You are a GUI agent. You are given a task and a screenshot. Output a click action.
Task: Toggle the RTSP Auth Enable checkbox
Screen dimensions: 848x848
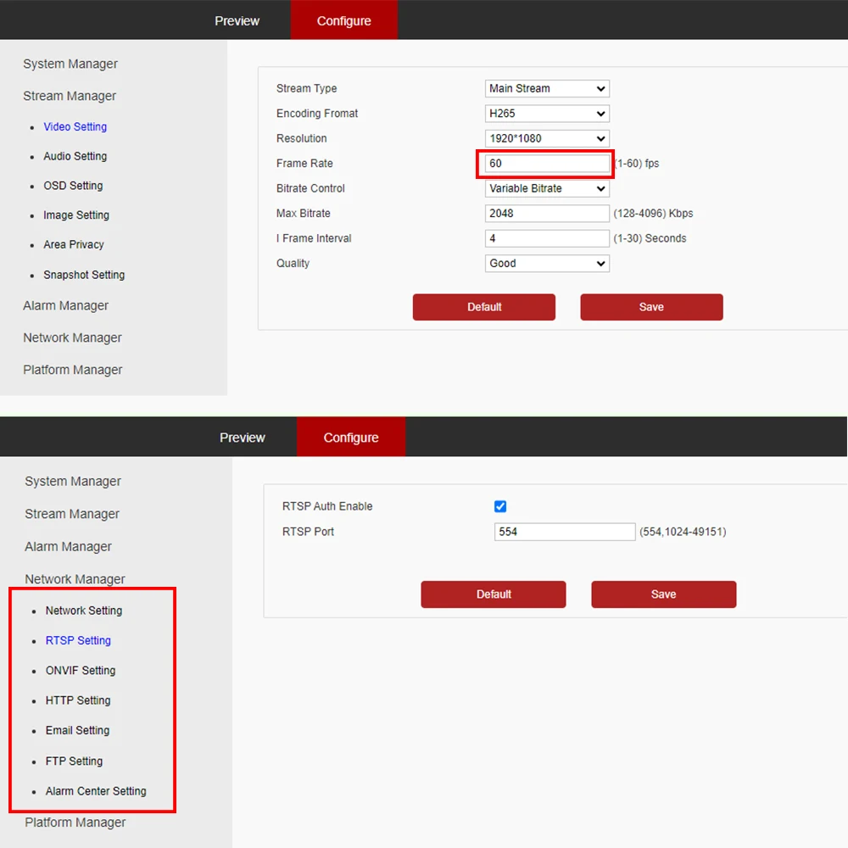[500, 506]
